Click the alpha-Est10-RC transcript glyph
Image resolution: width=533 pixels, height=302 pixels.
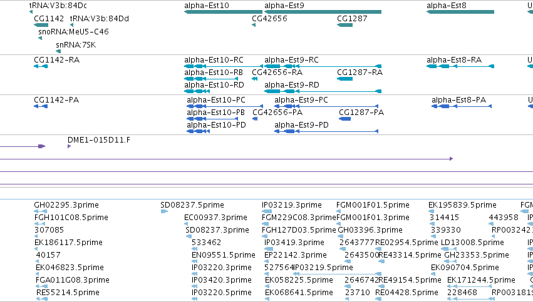coord(224,66)
